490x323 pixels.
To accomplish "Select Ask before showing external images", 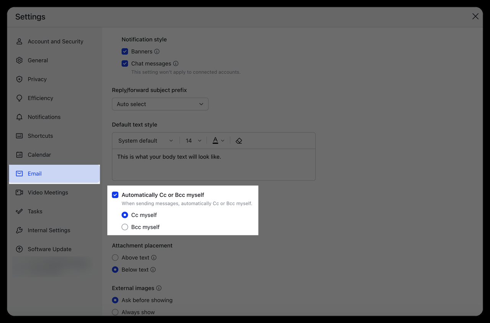I will (x=115, y=300).
